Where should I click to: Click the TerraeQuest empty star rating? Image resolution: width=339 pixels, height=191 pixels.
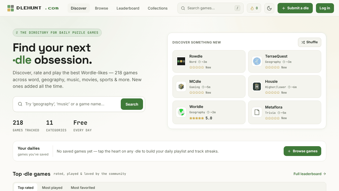click(x=273, y=67)
